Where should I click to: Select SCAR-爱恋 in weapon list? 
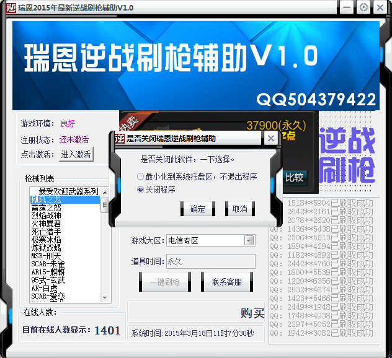[65, 296]
